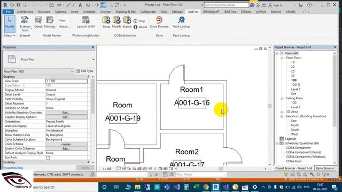Click the Properties panel vertical scrollbar
Image resolution: width=342 pixels, height=192 pixels.
[x=92, y=97]
